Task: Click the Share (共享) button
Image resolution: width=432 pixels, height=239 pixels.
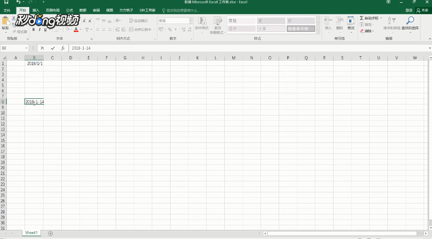Action: (x=422, y=10)
